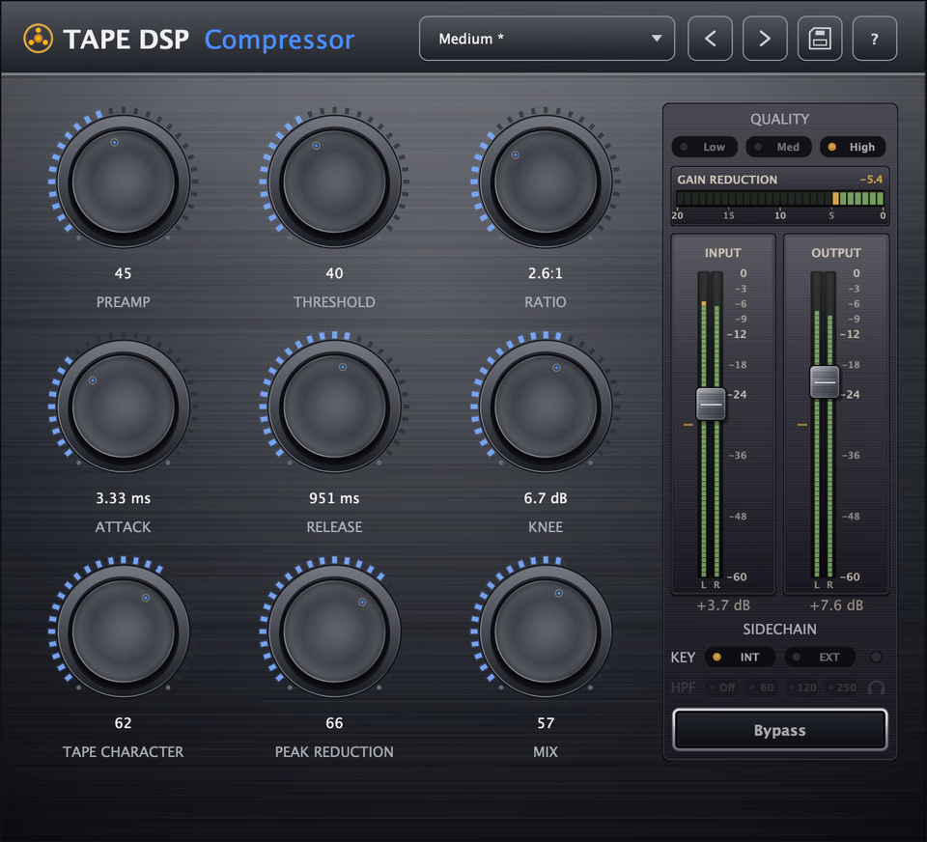
Task: Set quality to Low
Action: coord(705,147)
